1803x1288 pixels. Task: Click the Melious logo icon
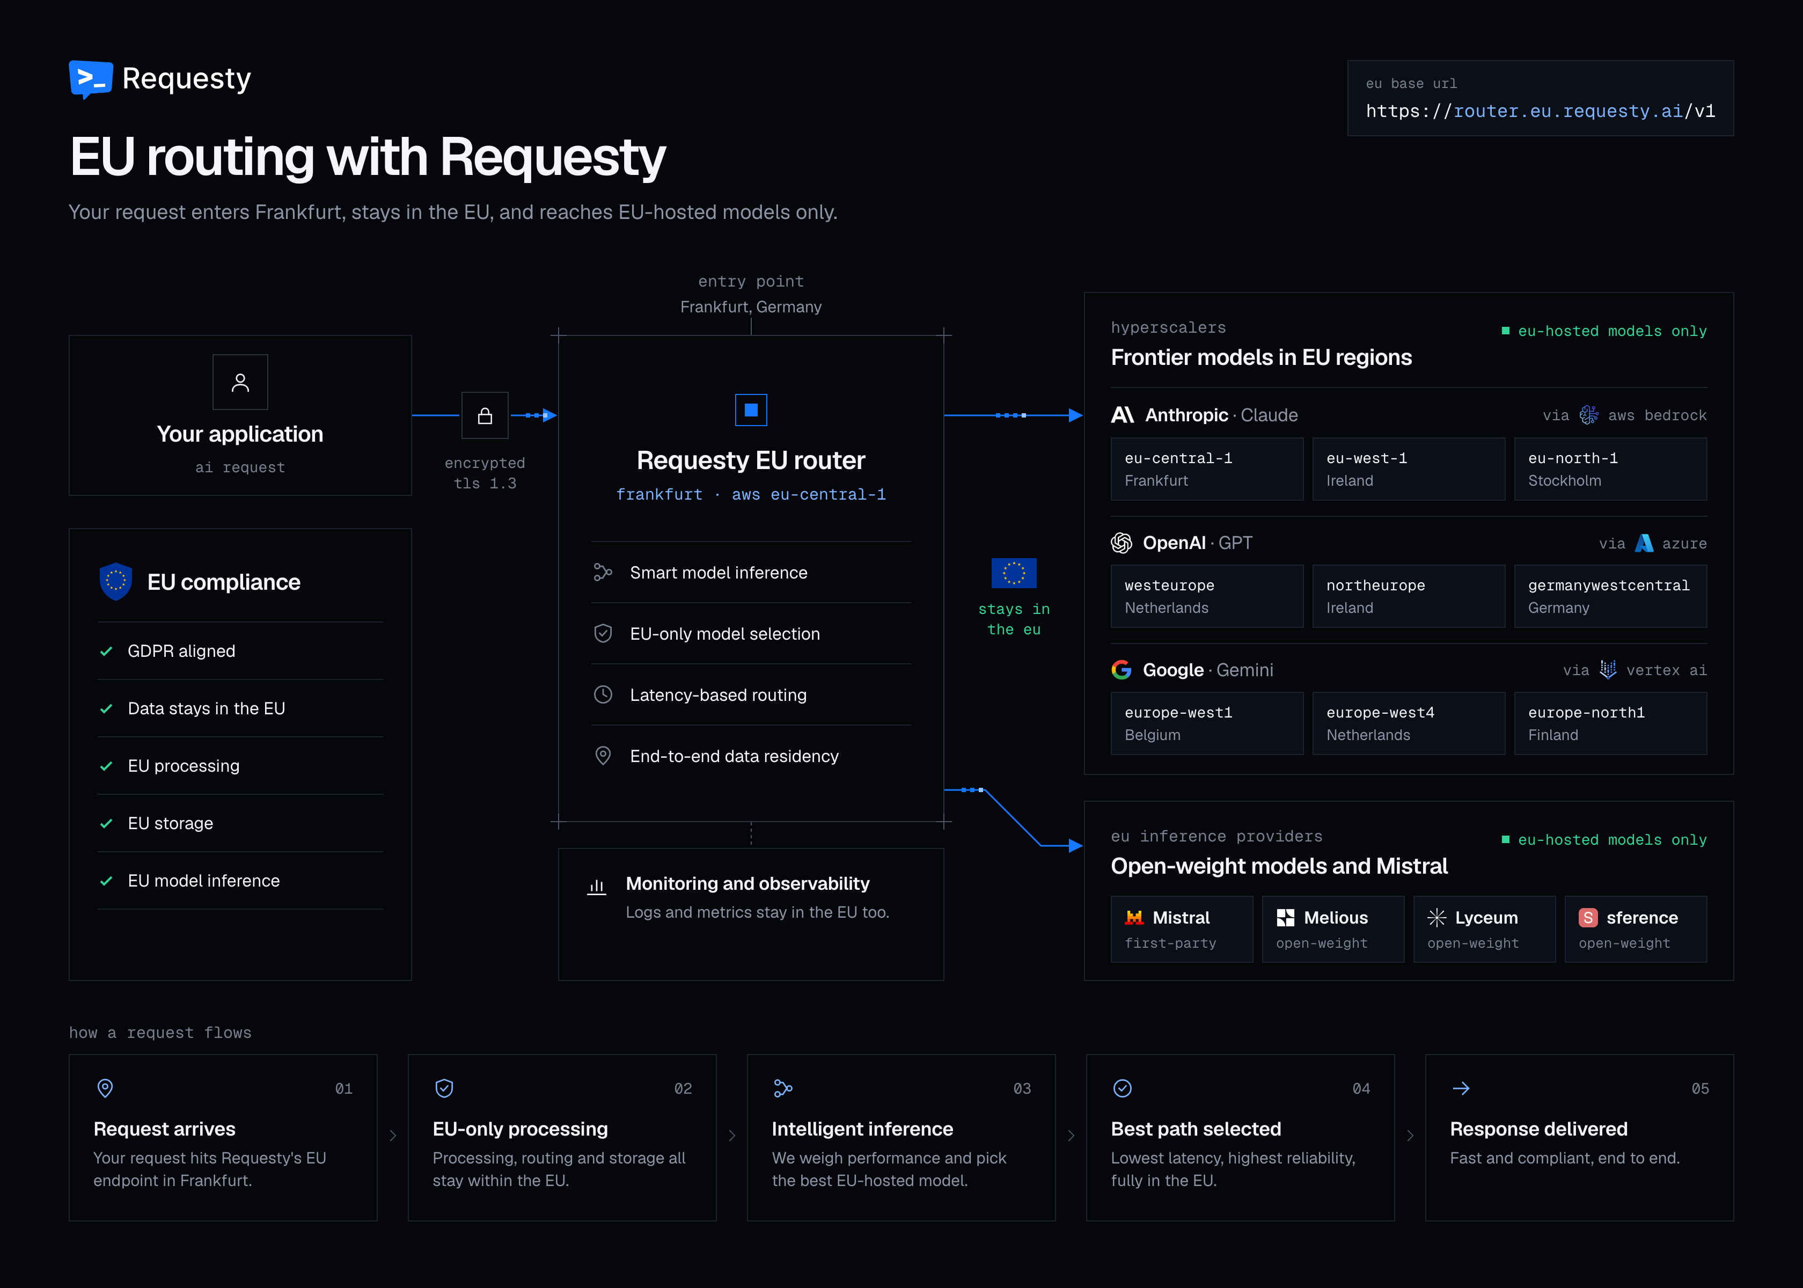1285,918
